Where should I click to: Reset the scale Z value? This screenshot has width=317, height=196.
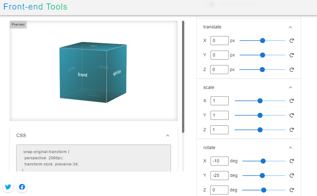(291, 130)
